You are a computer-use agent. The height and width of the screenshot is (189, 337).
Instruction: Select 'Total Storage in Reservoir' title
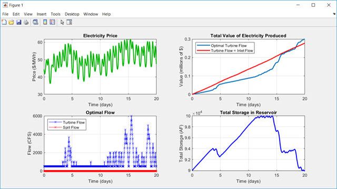click(x=248, y=112)
